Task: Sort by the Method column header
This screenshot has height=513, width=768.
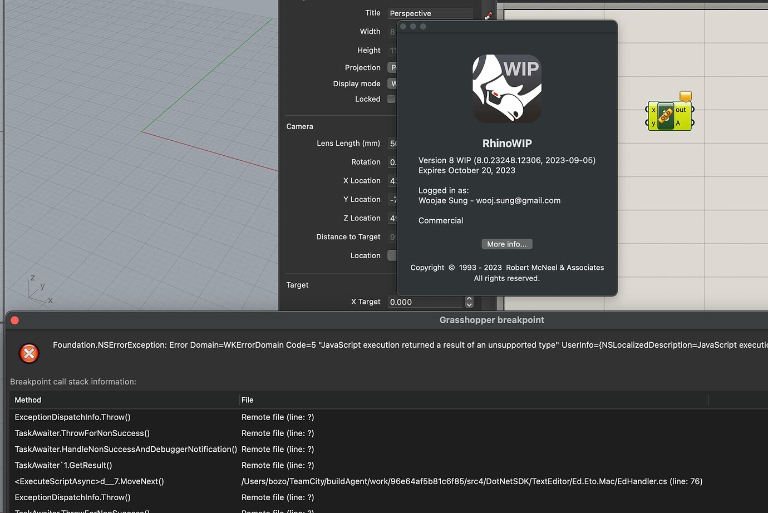Action: (28, 399)
